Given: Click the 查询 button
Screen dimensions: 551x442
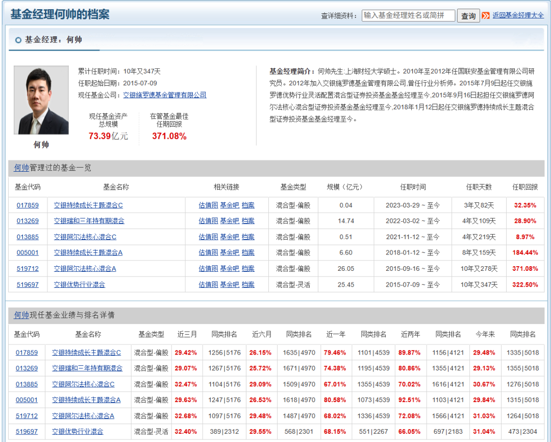Looking at the screenshot, I should click(x=468, y=16).
